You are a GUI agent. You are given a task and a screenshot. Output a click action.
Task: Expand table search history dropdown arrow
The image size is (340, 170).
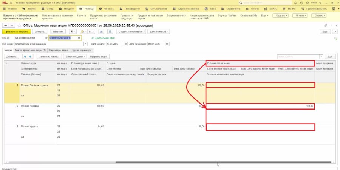(321, 57)
